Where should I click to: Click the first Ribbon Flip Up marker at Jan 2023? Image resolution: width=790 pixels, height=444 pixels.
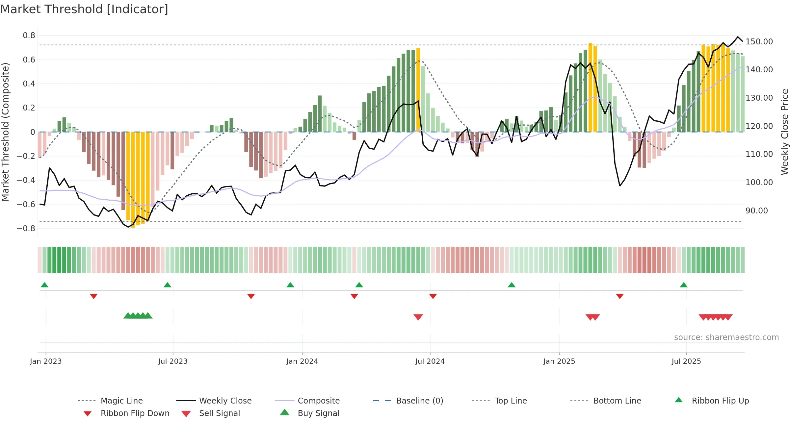tap(44, 285)
